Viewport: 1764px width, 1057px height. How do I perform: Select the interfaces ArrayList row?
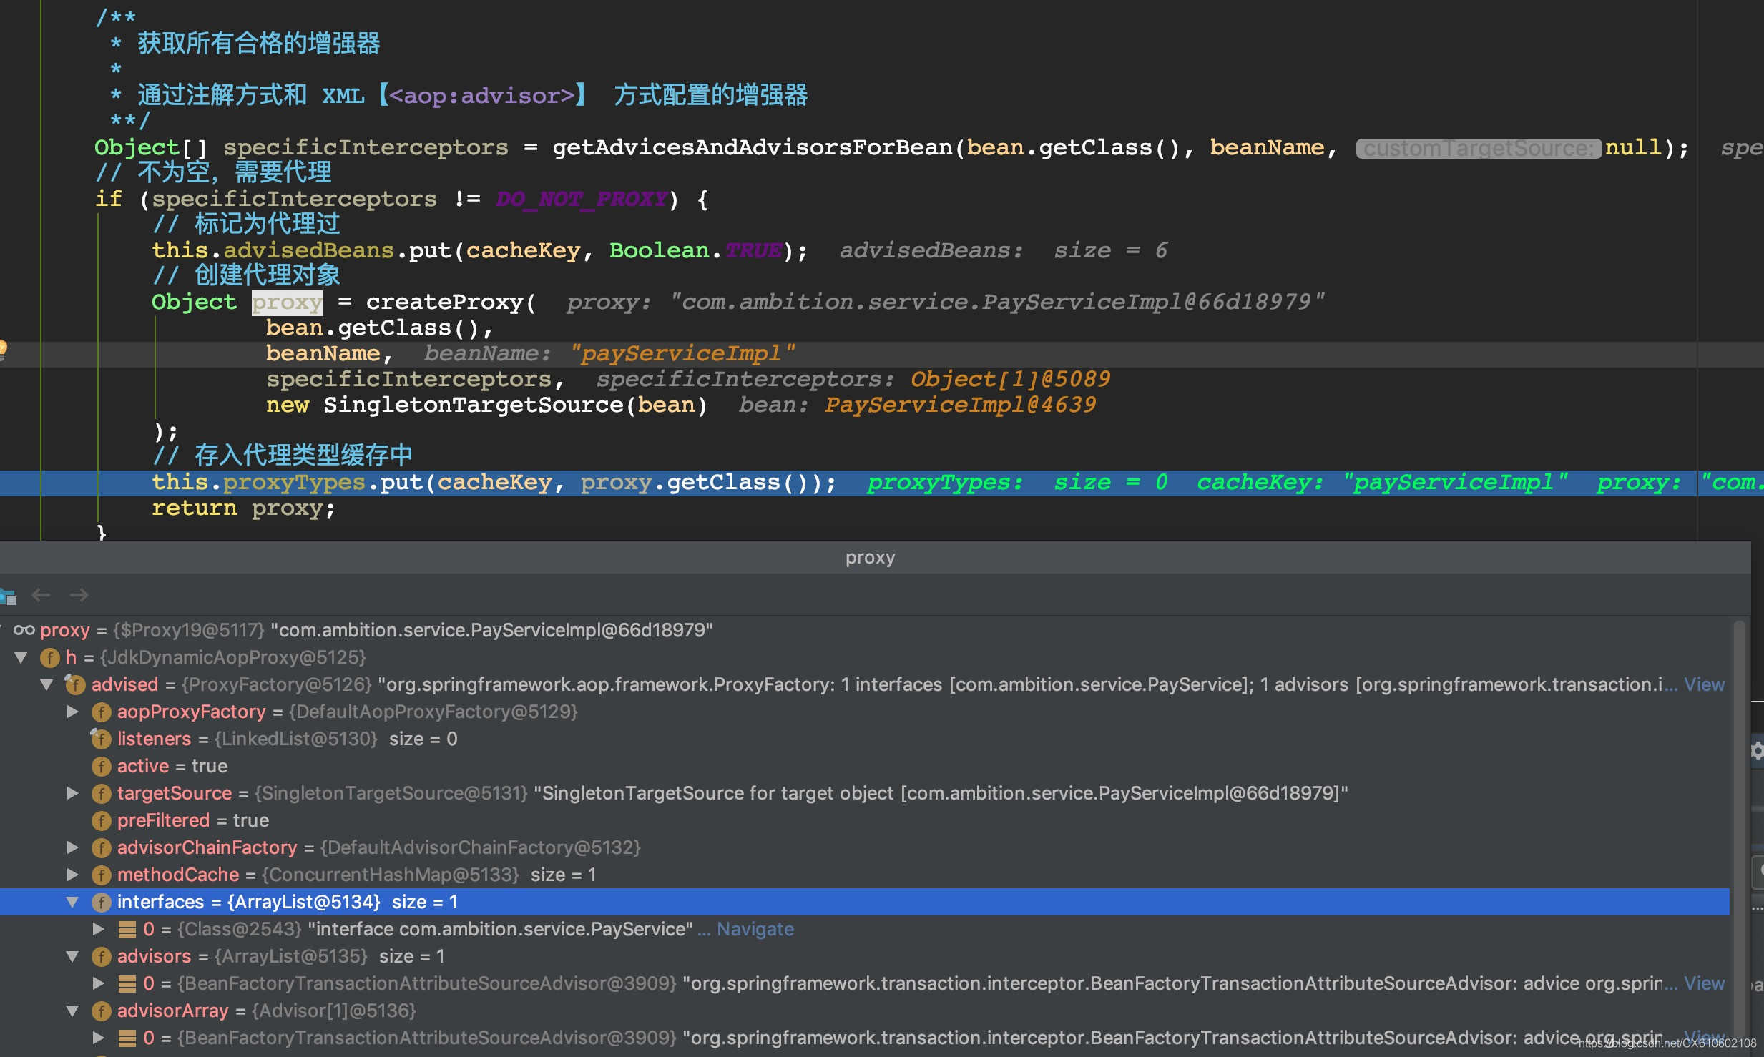pyautogui.click(x=865, y=902)
